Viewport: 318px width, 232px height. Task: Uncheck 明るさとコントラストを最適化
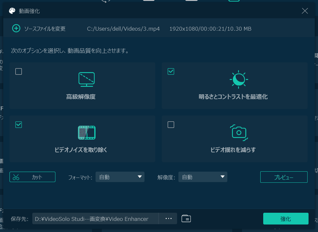pos(171,71)
